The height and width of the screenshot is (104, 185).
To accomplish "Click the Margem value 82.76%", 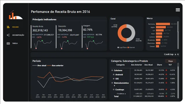I will (x=88, y=30).
